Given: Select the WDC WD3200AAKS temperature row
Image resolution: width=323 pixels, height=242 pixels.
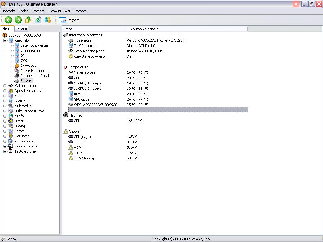Looking at the screenshot, I should (95, 105).
